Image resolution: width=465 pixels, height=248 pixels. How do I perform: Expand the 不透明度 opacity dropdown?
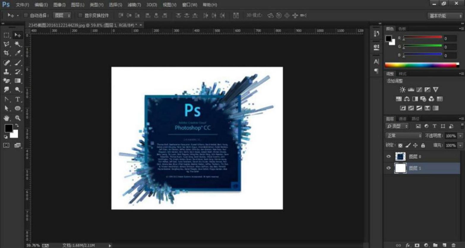(460, 136)
